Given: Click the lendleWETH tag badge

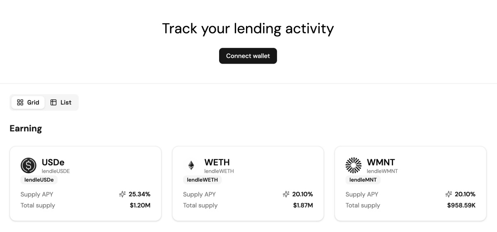Looking at the screenshot, I should pyautogui.click(x=203, y=180).
